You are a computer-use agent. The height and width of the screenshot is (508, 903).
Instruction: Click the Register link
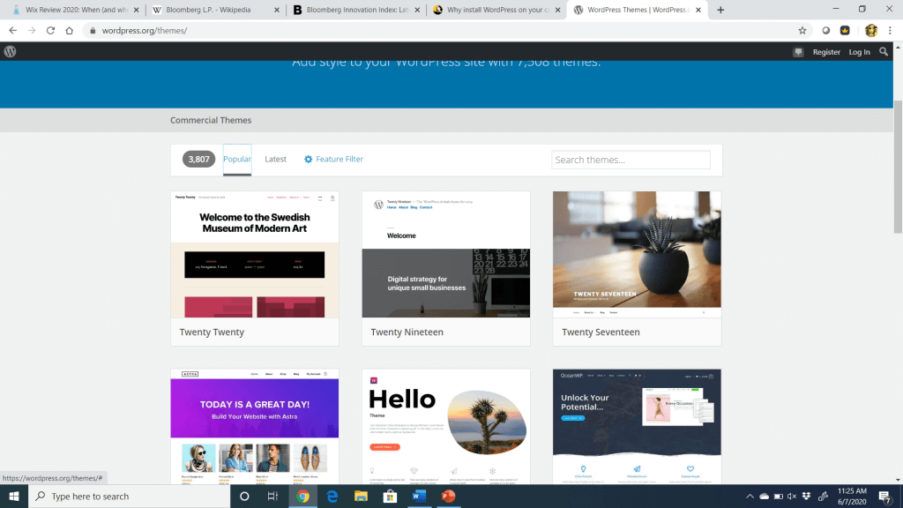826,52
